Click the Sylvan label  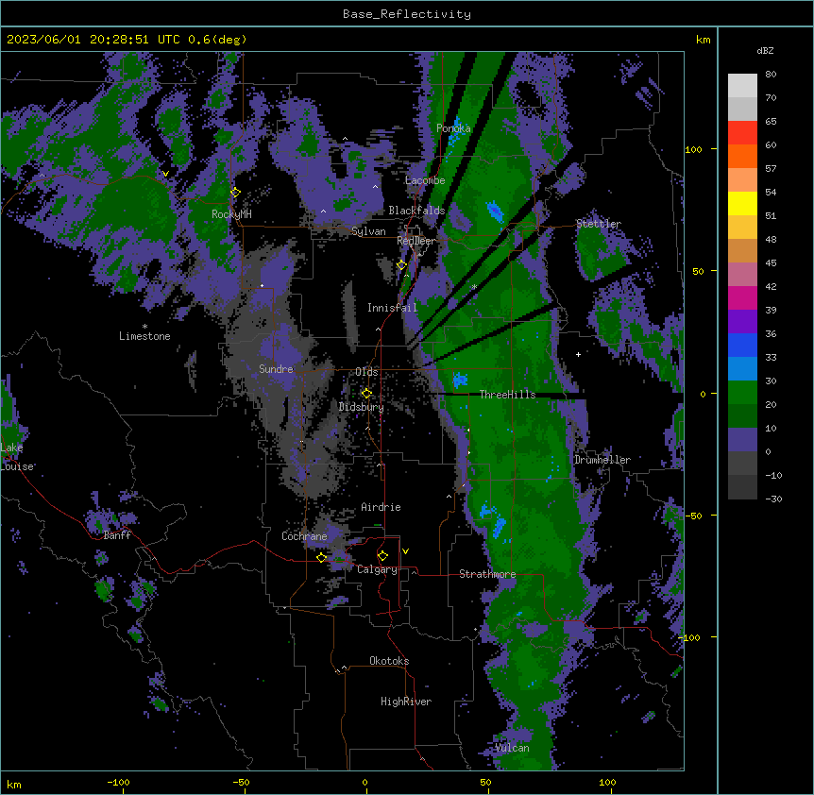coord(368,231)
